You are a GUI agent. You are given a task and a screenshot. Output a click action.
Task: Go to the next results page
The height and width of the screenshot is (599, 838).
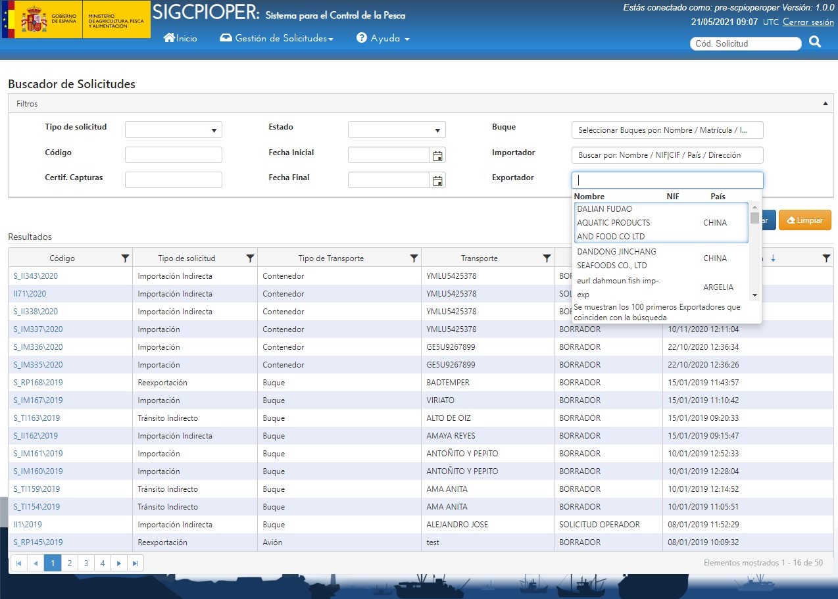pyautogui.click(x=118, y=563)
